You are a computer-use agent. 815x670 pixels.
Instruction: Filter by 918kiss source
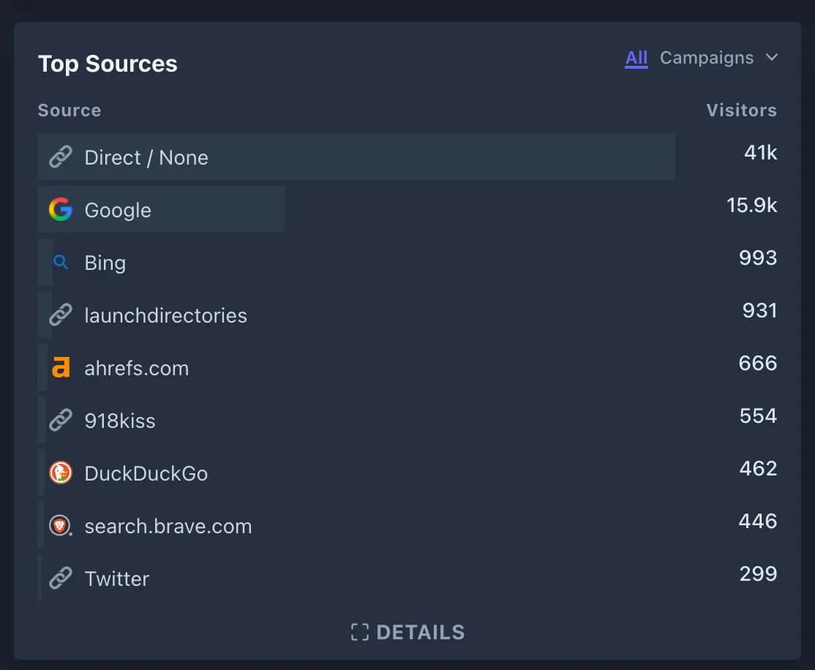120,421
